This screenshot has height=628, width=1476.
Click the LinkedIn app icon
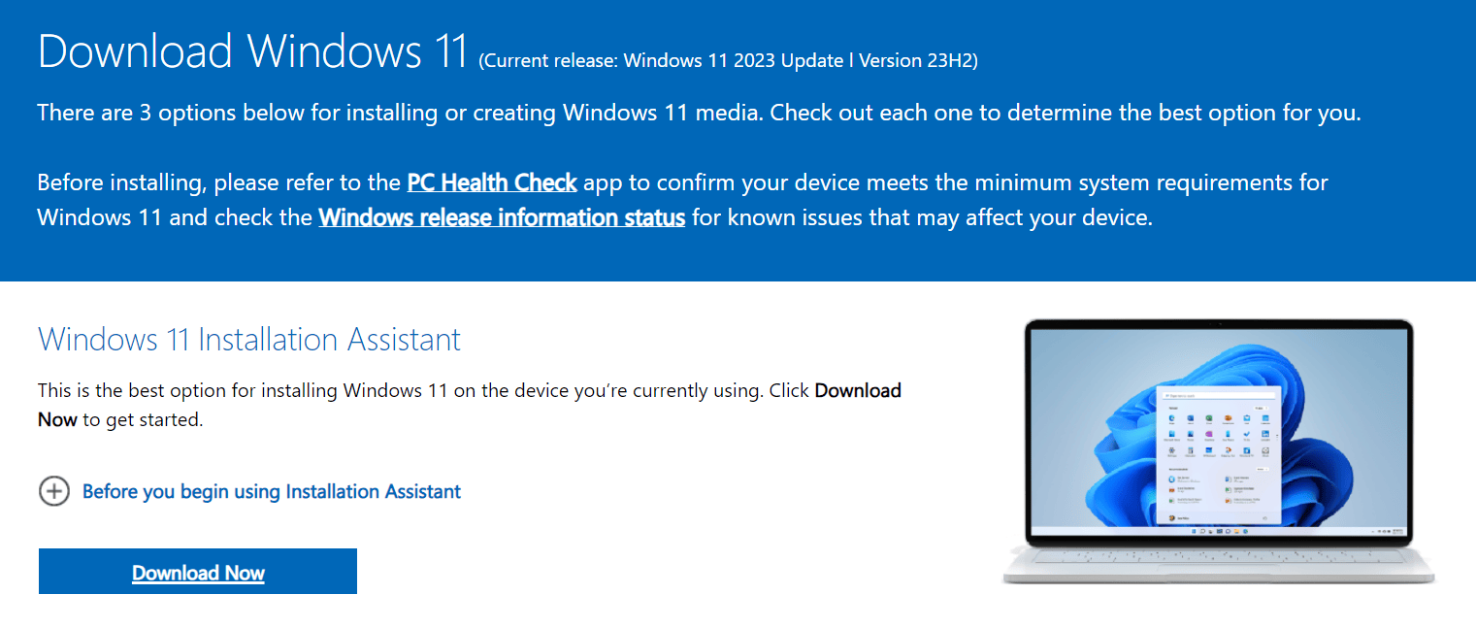click(1265, 434)
